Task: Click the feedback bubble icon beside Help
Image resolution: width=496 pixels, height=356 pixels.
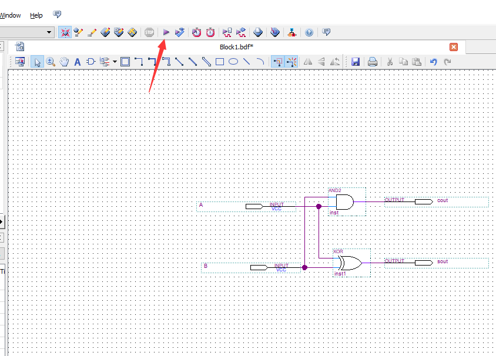Action: coord(57,14)
